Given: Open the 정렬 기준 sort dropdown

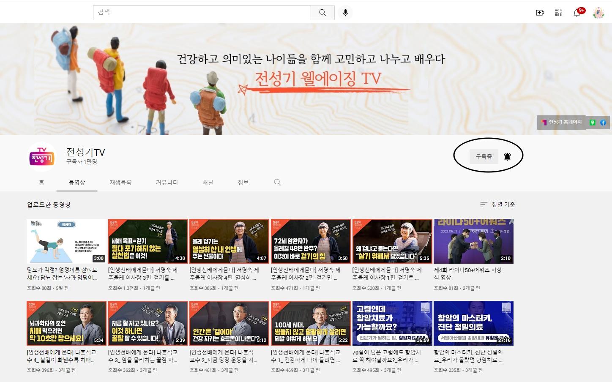Looking at the screenshot, I should click(497, 205).
